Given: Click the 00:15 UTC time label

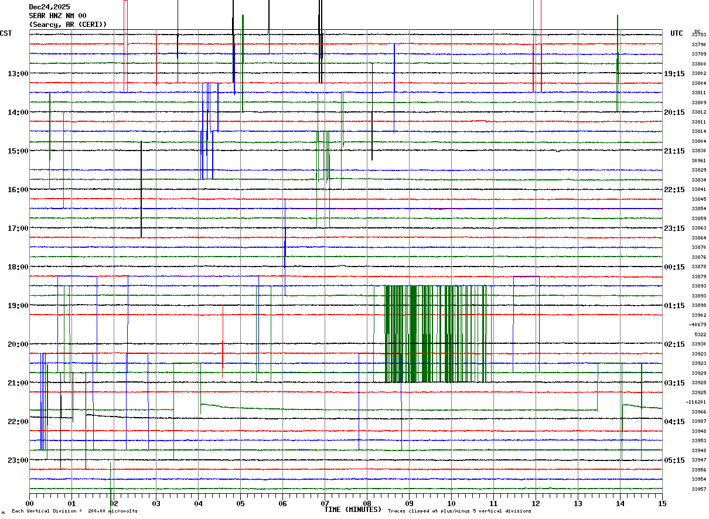Looking at the screenshot, I should [674, 267].
